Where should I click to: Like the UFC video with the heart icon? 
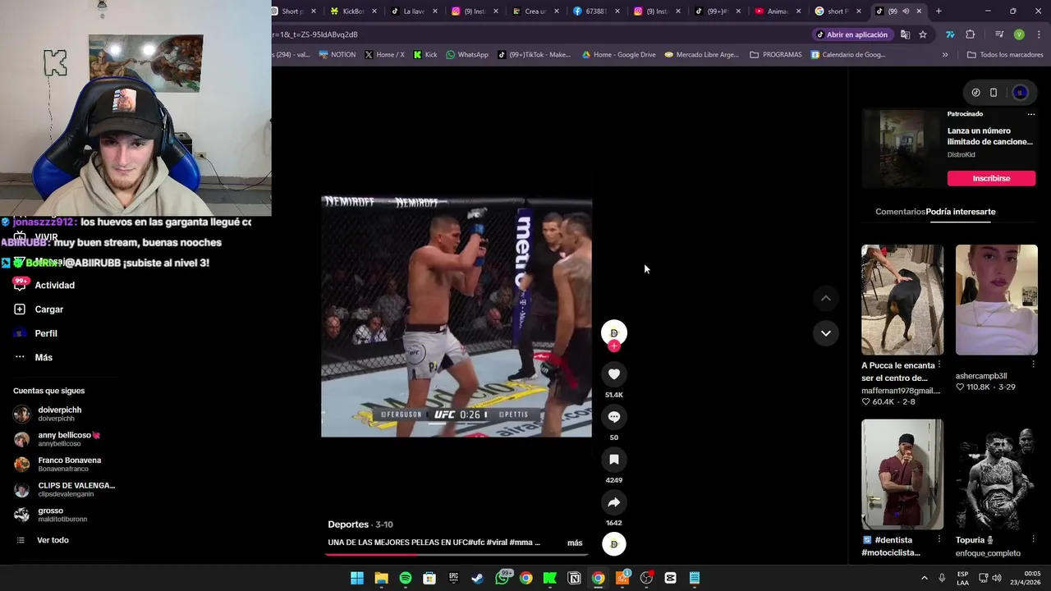tap(613, 374)
